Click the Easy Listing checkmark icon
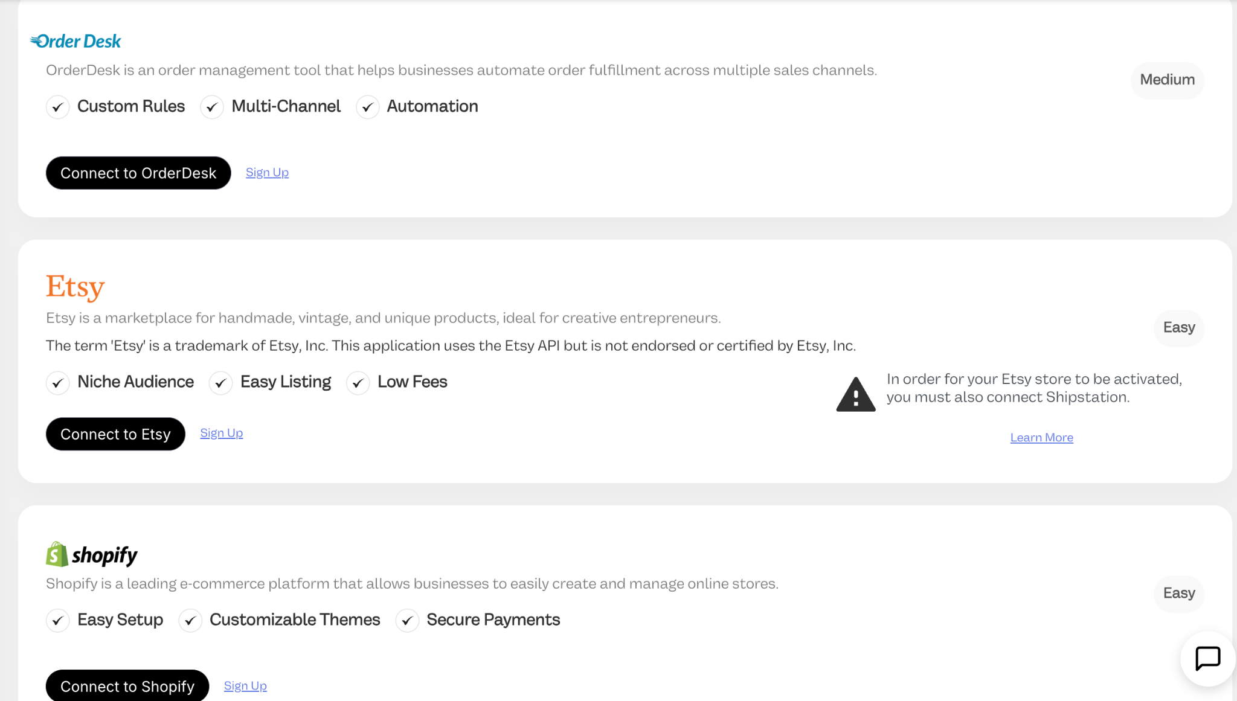Viewport: 1237px width, 701px height. coord(220,383)
